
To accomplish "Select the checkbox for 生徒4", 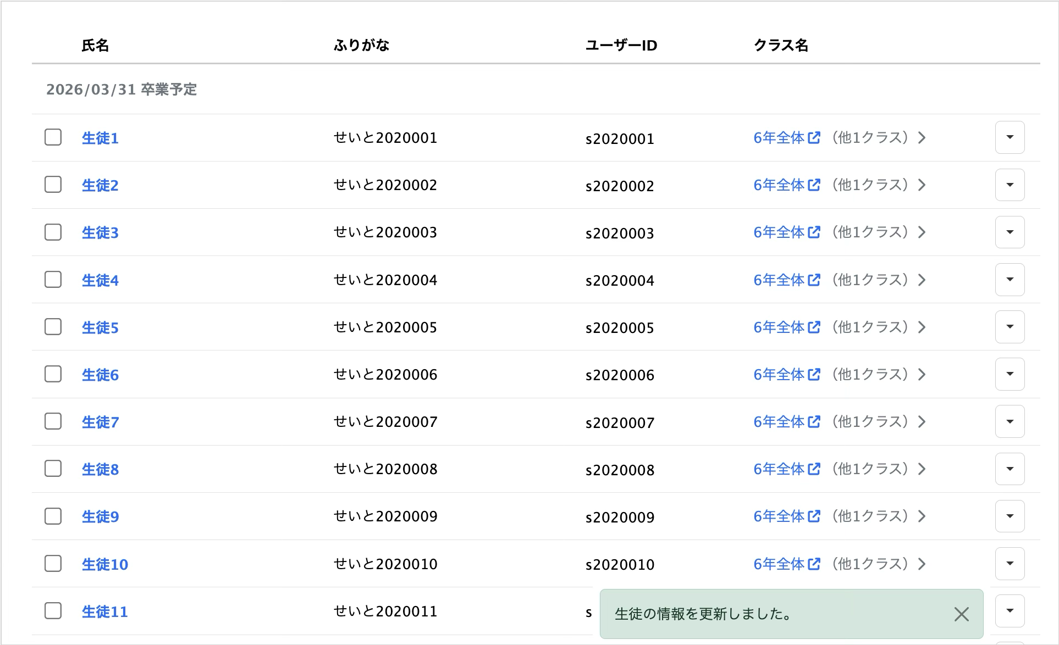I will point(53,280).
